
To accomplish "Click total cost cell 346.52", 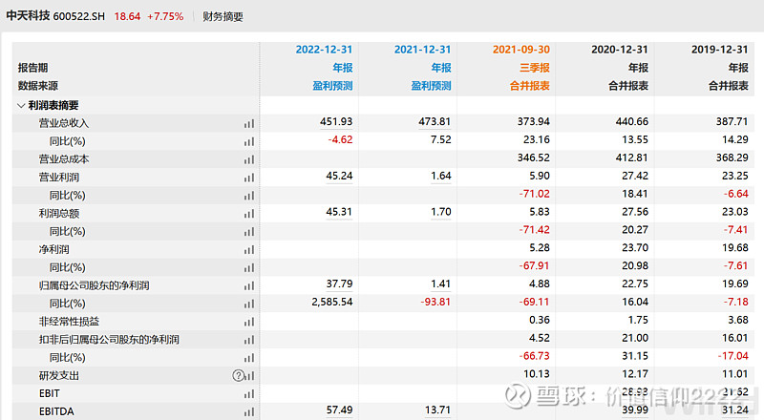I will [534, 157].
